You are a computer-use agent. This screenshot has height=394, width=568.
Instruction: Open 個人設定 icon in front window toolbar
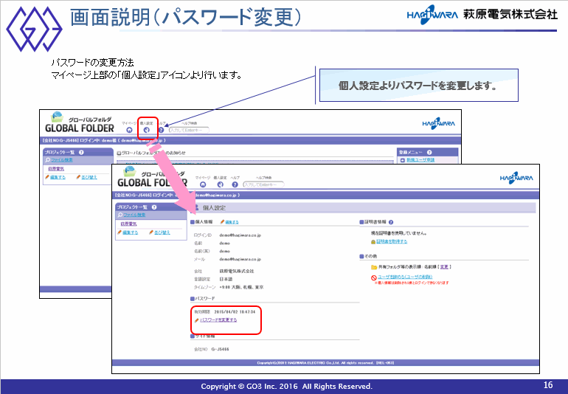[x=221, y=184]
